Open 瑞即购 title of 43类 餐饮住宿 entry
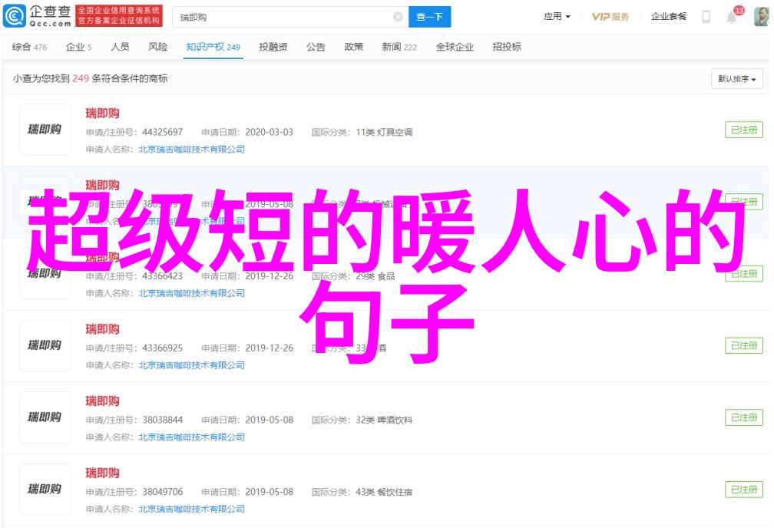Screen dimensions: 774x531 click(x=102, y=473)
